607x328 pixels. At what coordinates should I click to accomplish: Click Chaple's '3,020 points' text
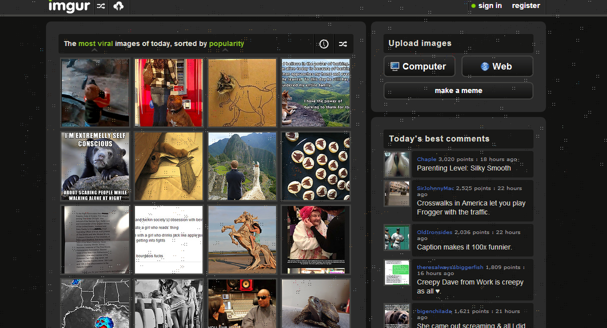pos(457,159)
